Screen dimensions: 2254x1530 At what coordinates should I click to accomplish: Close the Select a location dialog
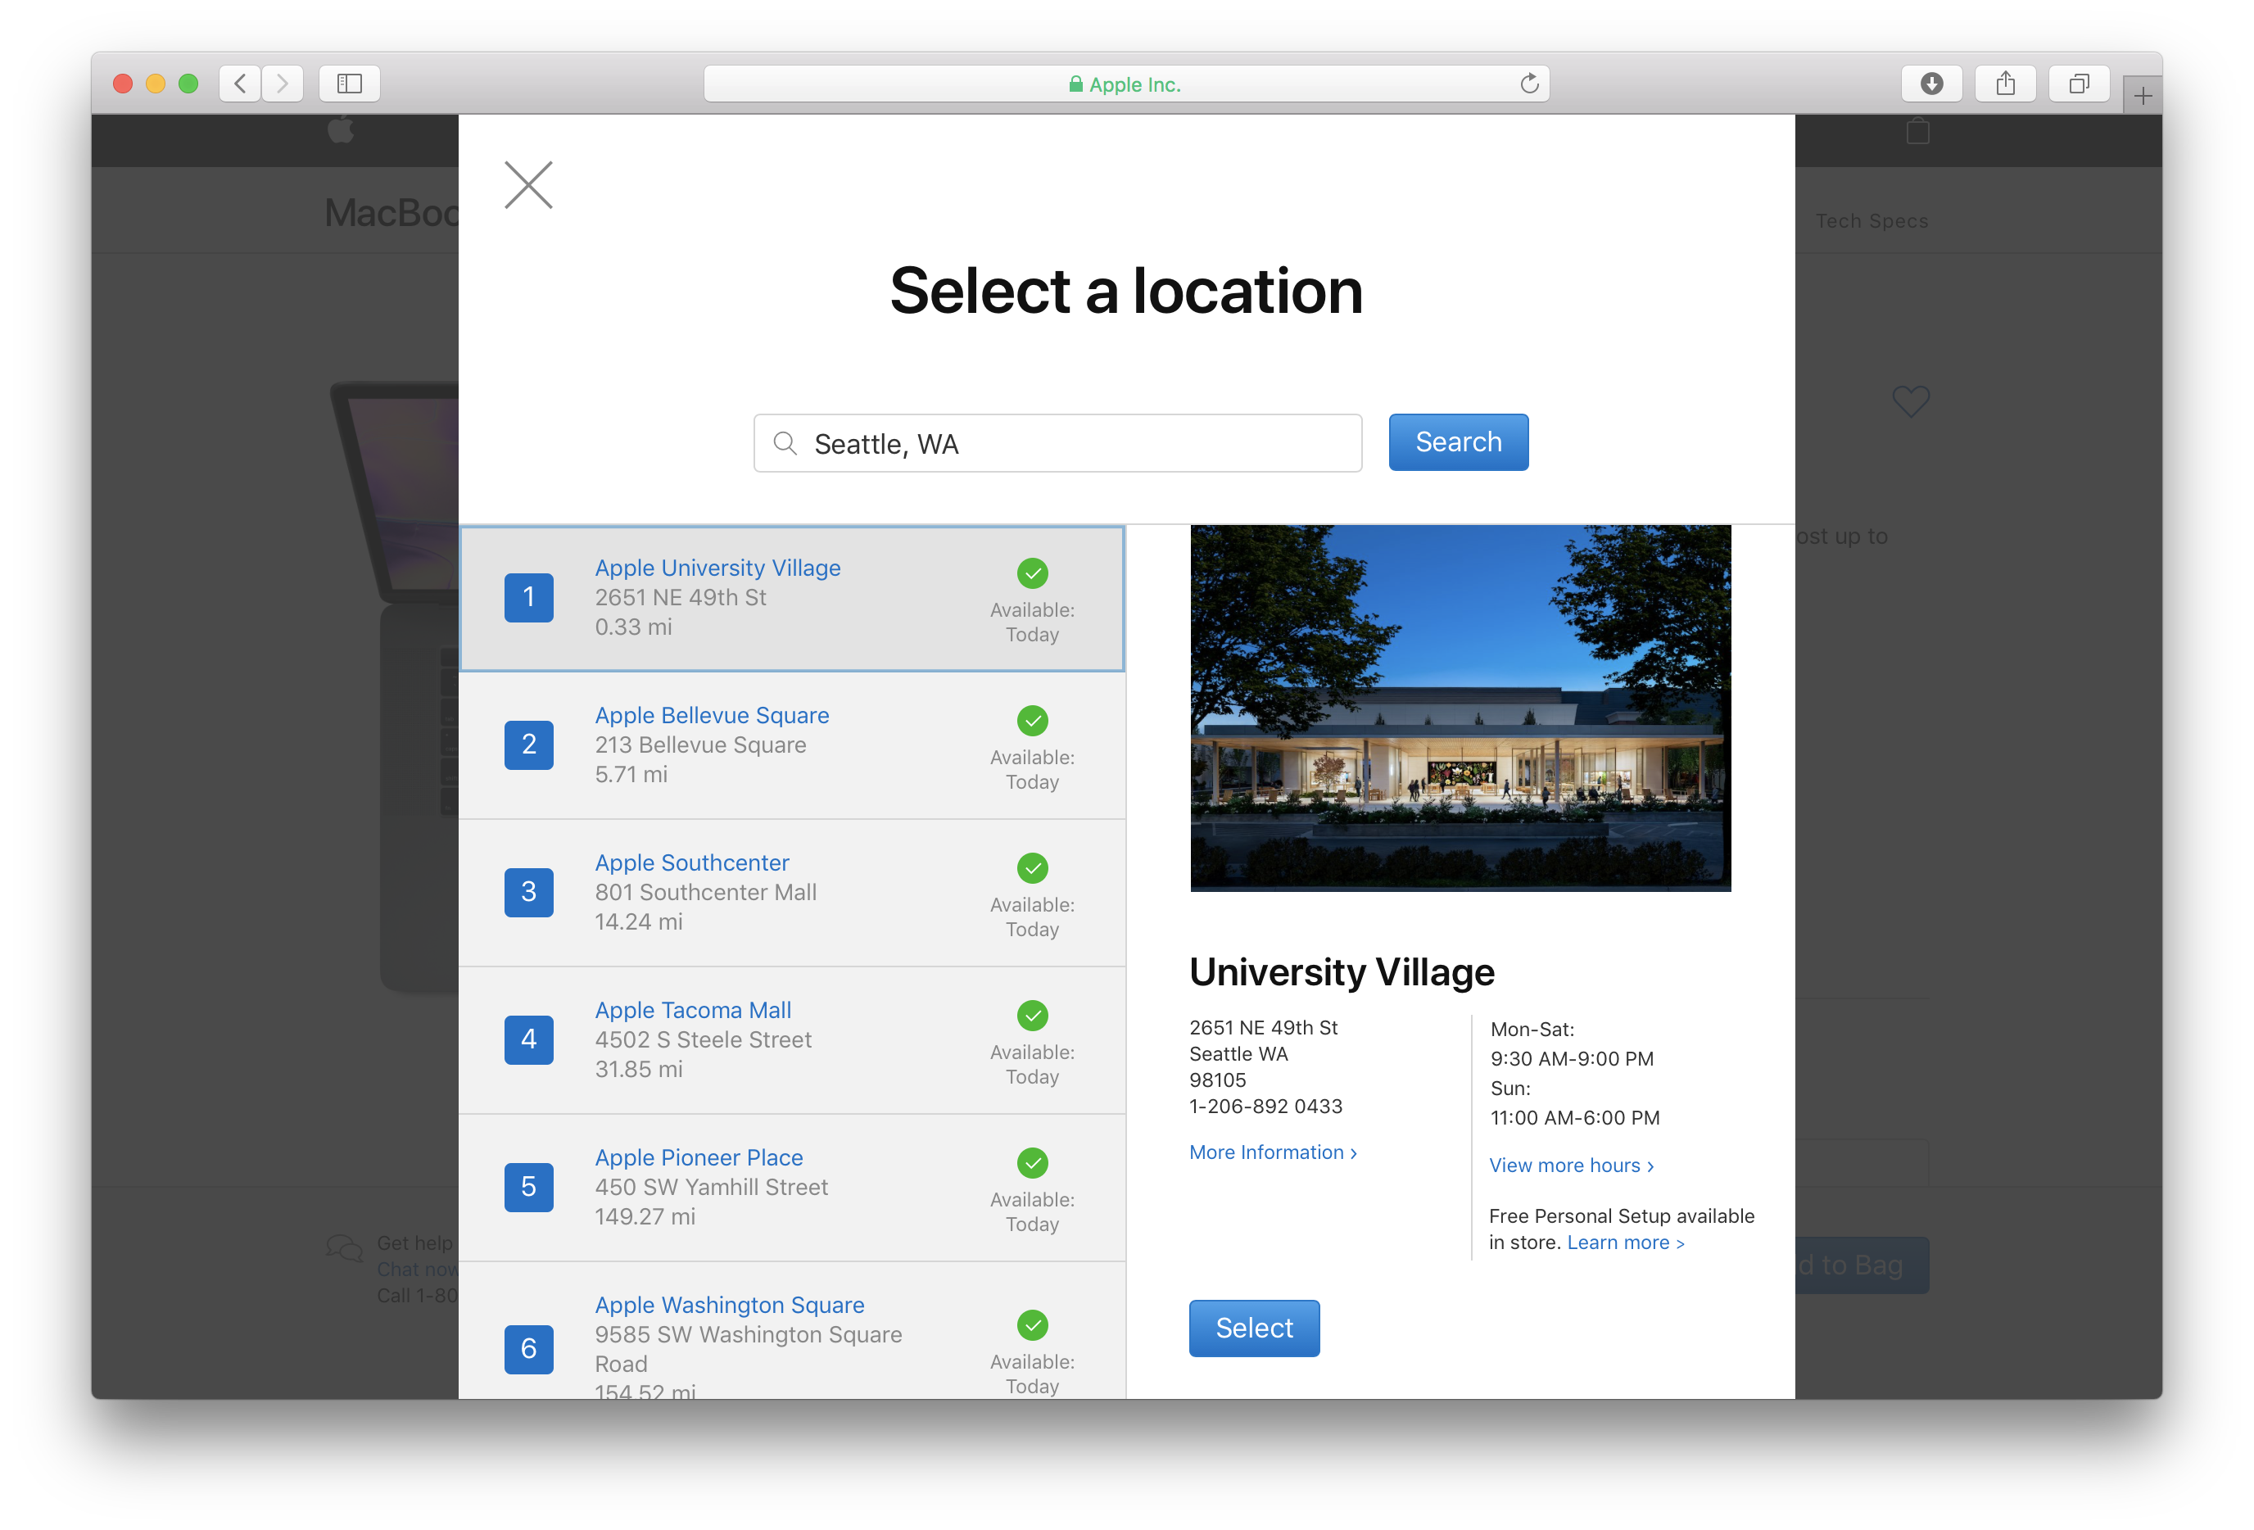528,184
